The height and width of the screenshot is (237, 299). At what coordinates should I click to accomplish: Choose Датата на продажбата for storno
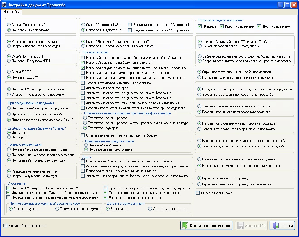click(x=150, y=209)
